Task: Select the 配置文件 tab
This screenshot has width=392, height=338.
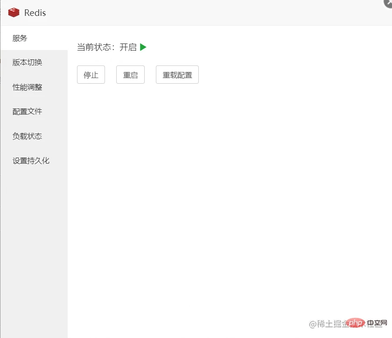Action: (34, 111)
